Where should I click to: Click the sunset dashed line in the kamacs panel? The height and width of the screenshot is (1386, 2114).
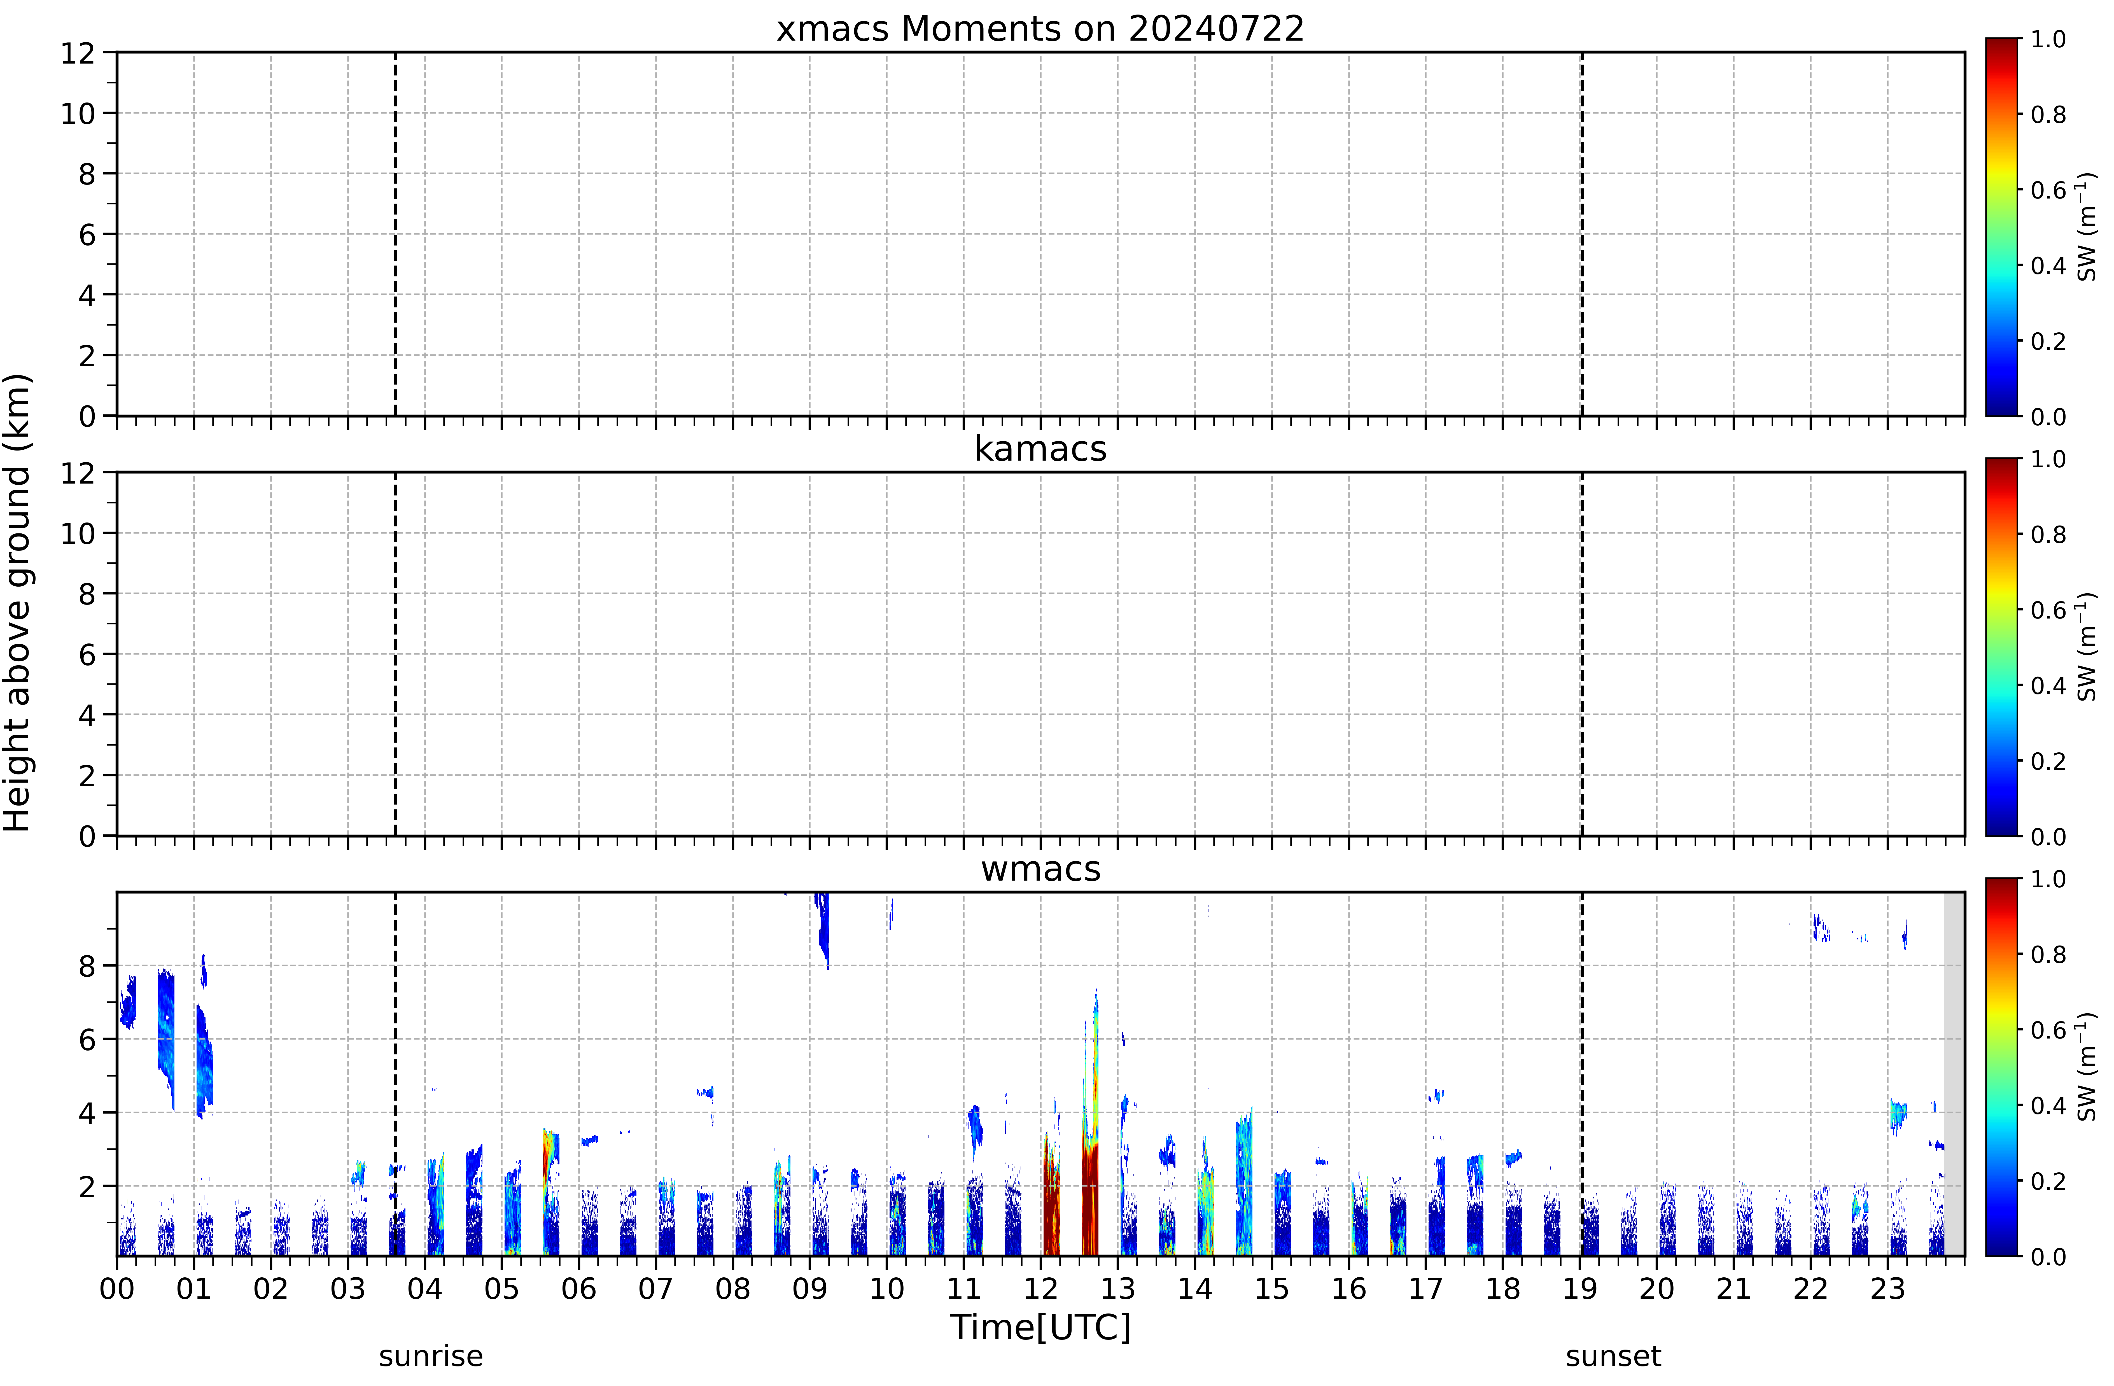[1582, 654]
